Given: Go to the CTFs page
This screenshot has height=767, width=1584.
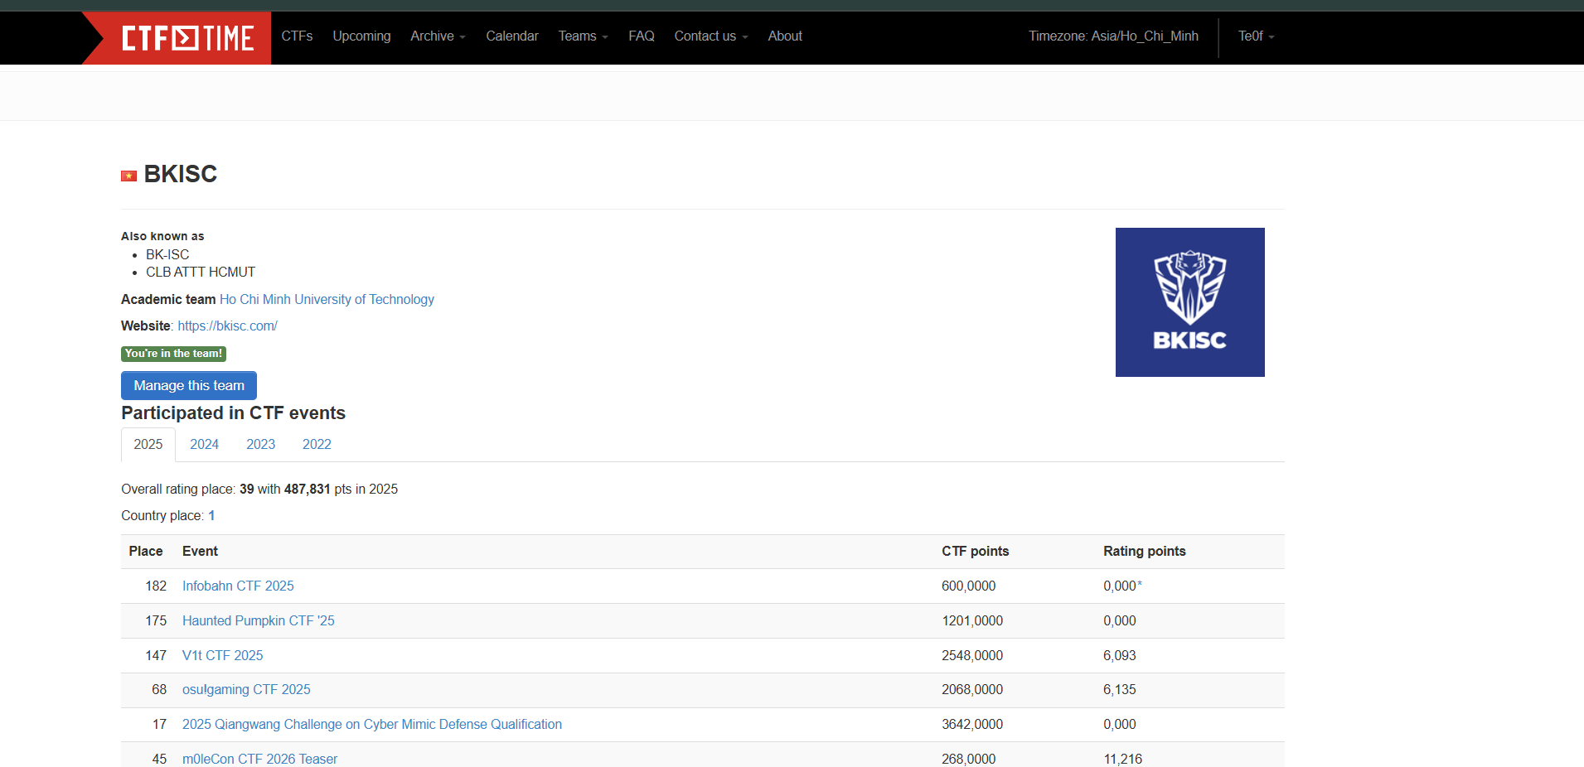Looking at the screenshot, I should pos(297,36).
